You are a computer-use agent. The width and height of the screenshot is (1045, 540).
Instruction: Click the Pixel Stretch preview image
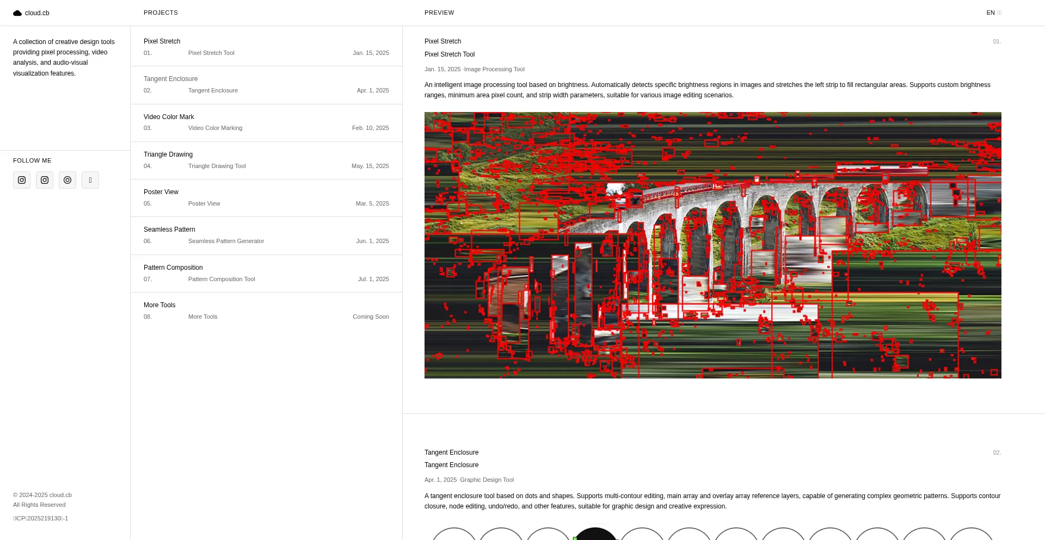712,245
